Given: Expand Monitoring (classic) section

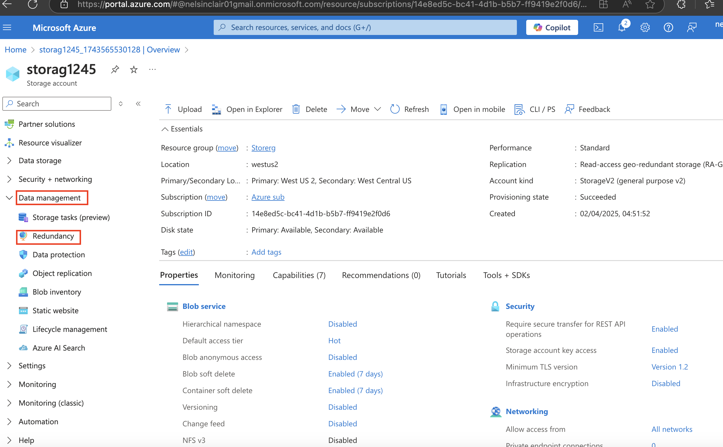Looking at the screenshot, I should tap(9, 403).
